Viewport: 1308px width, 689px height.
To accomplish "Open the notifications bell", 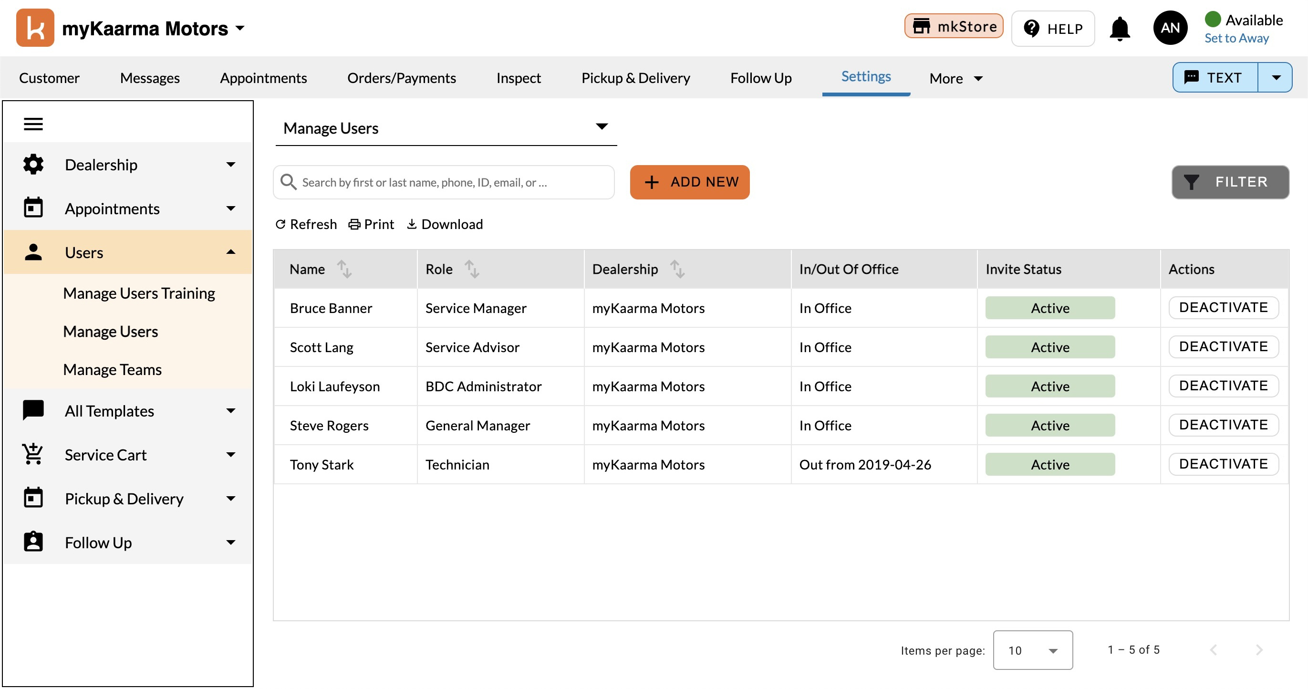I will 1120,29.
